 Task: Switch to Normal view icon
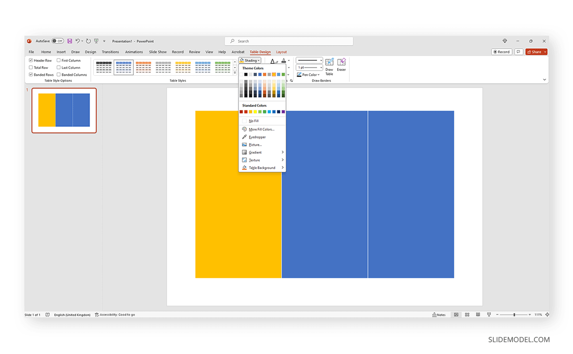[456, 315]
